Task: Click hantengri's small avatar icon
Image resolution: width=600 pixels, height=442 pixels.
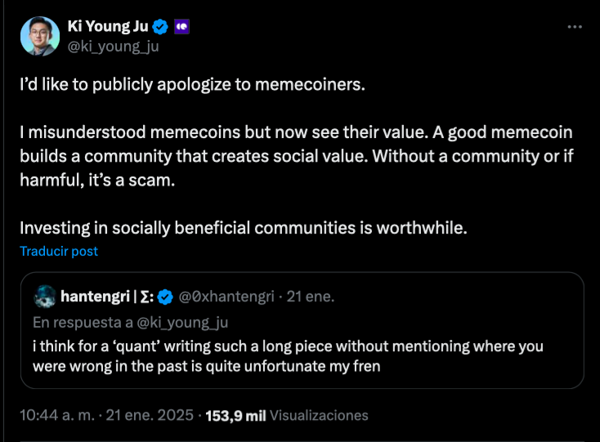Action: [x=45, y=295]
